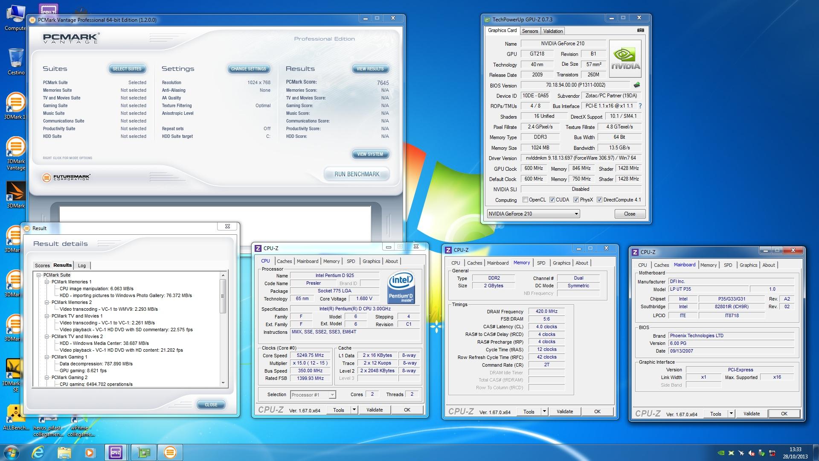Click the Run Benchmark button
This screenshot has height=461, width=819.
tap(357, 174)
